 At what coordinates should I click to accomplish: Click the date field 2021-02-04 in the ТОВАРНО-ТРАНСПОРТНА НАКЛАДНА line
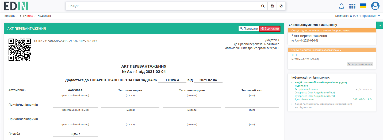pos(208,80)
